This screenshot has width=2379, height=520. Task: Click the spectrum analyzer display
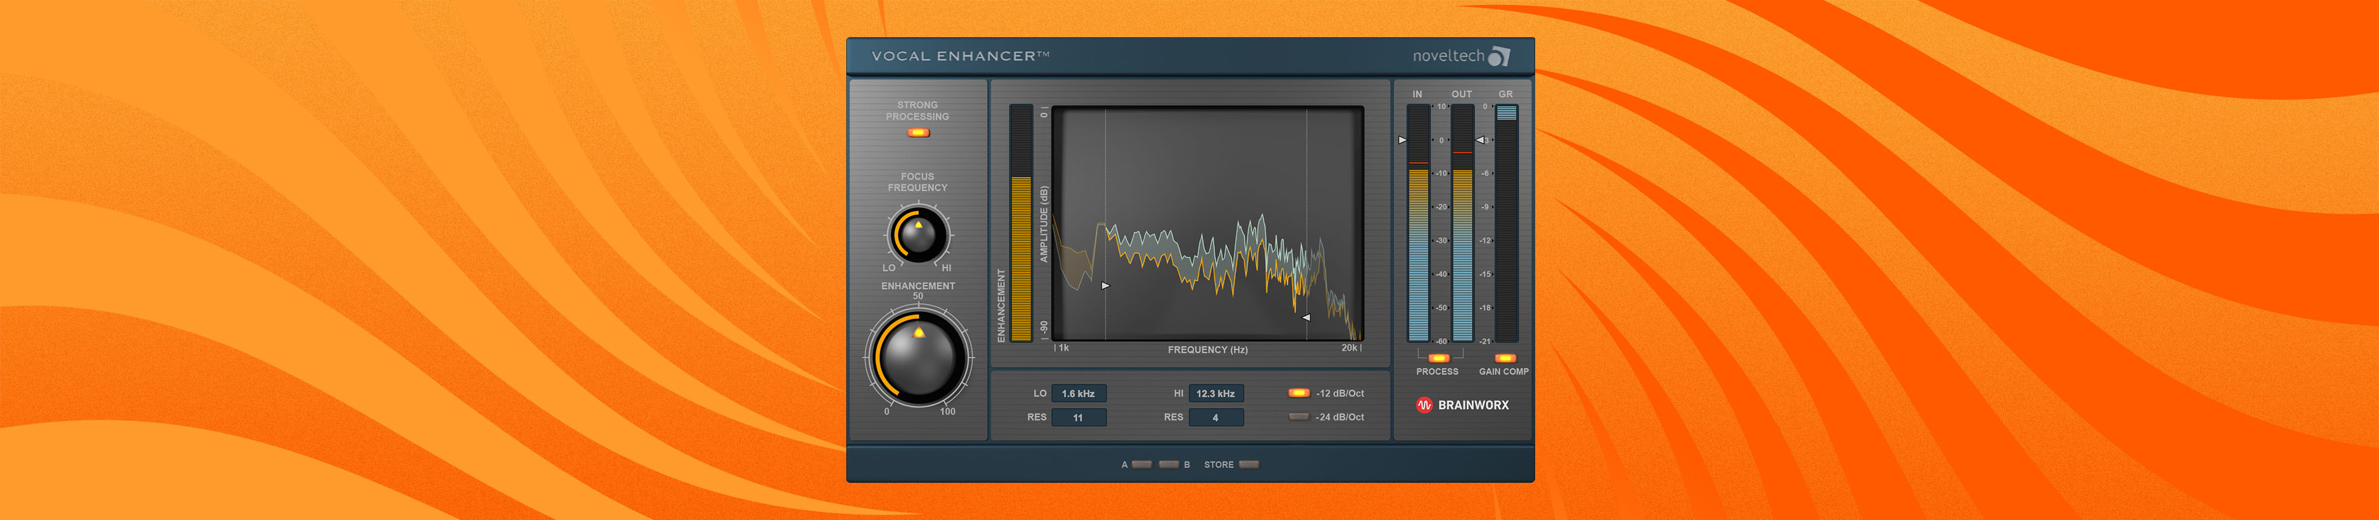[x=1207, y=223]
